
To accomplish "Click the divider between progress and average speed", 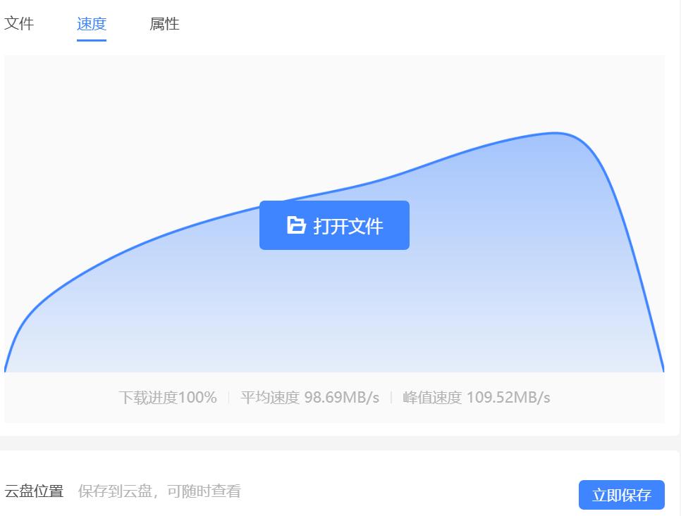I will 231,398.
